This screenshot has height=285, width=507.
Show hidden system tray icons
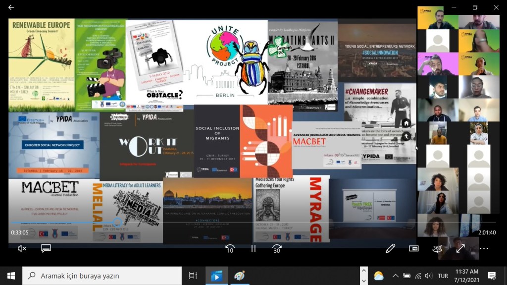395,276
